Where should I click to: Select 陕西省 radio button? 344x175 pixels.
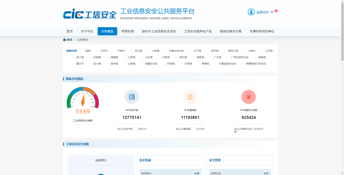point(164,64)
